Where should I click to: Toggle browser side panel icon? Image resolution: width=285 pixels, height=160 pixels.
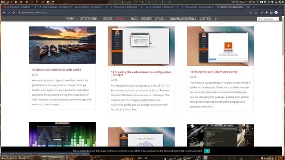click(271, 13)
